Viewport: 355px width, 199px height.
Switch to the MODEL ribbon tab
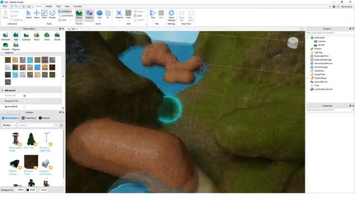click(x=49, y=6)
